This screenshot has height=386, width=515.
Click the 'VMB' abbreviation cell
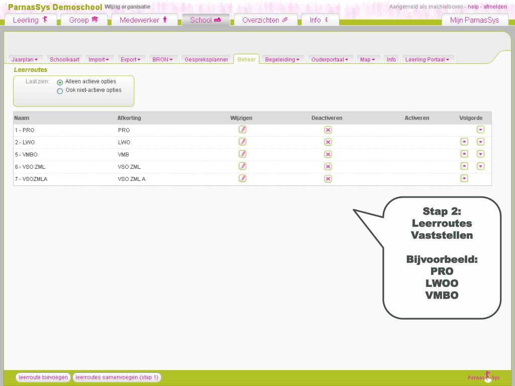(124, 154)
